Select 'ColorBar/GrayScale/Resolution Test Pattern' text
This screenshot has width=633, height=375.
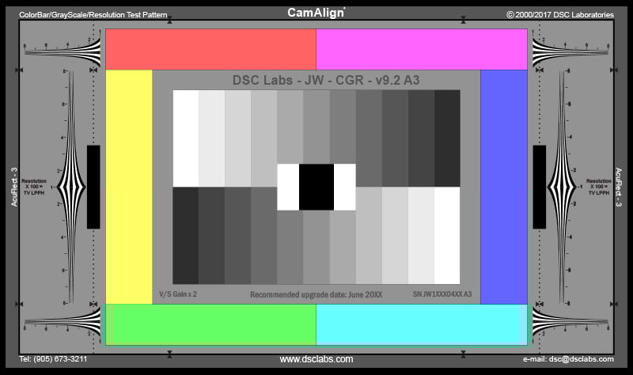pyautogui.click(x=93, y=15)
